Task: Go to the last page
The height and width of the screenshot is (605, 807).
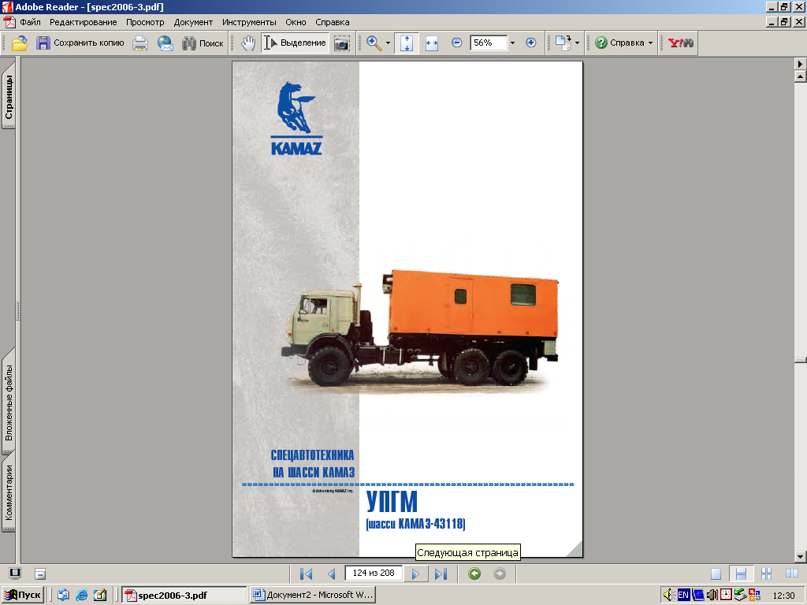Action: click(x=441, y=573)
